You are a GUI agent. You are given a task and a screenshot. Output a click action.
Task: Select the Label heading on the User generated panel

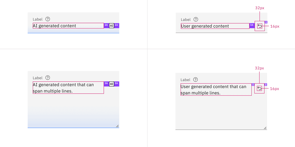185,19
